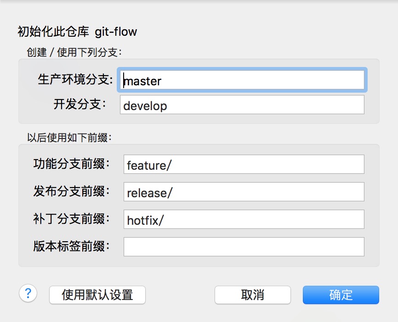Click the 补丁分支前缀 label
The height and width of the screenshot is (322, 398).
pyautogui.click(x=71, y=219)
